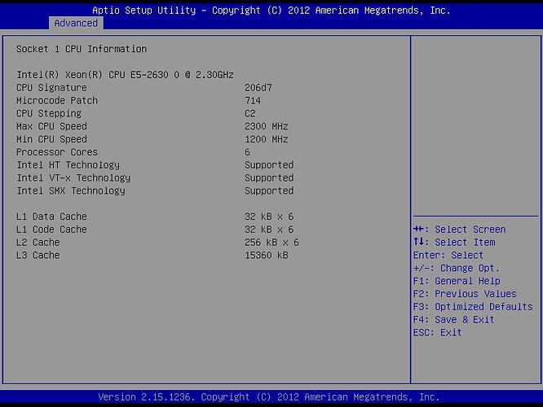The width and height of the screenshot is (543, 407).
Task: Select the Advanced tab
Action: click(76, 23)
